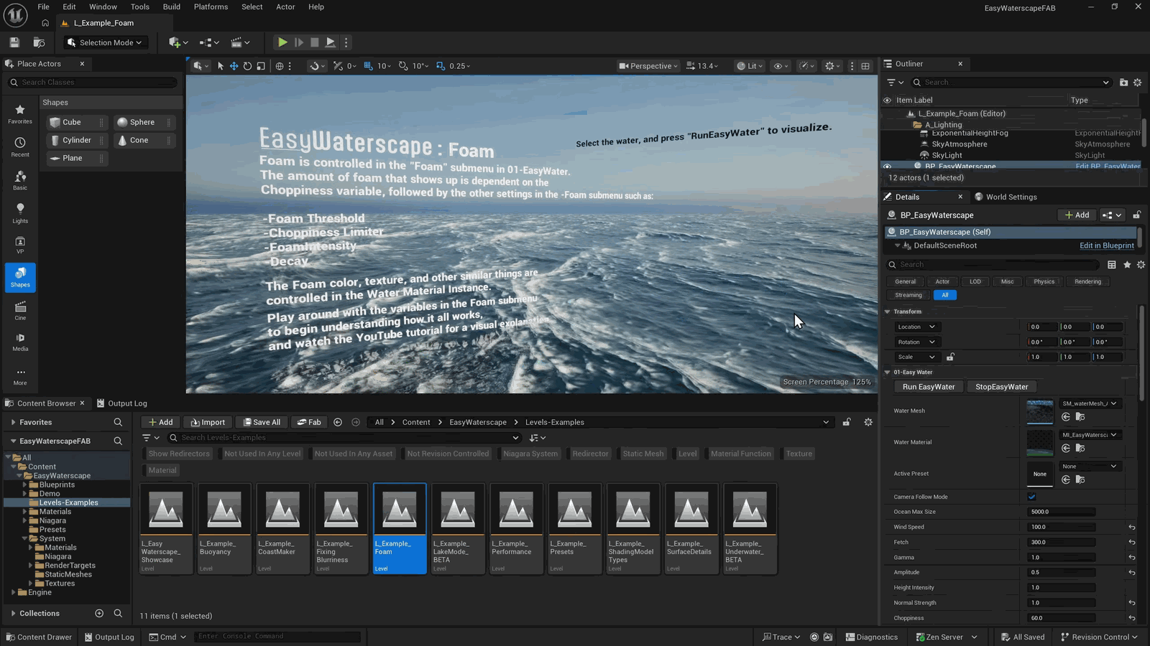This screenshot has height=646, width=1150.
Task: Open Content Browser settings gear
Action: (868, 422)
